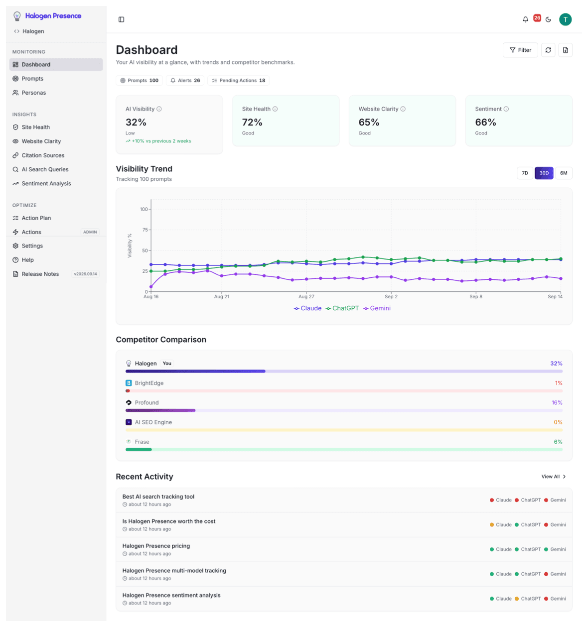Open Settings in sidebar
Screen dimensions: 588x627
pos(56,246)
